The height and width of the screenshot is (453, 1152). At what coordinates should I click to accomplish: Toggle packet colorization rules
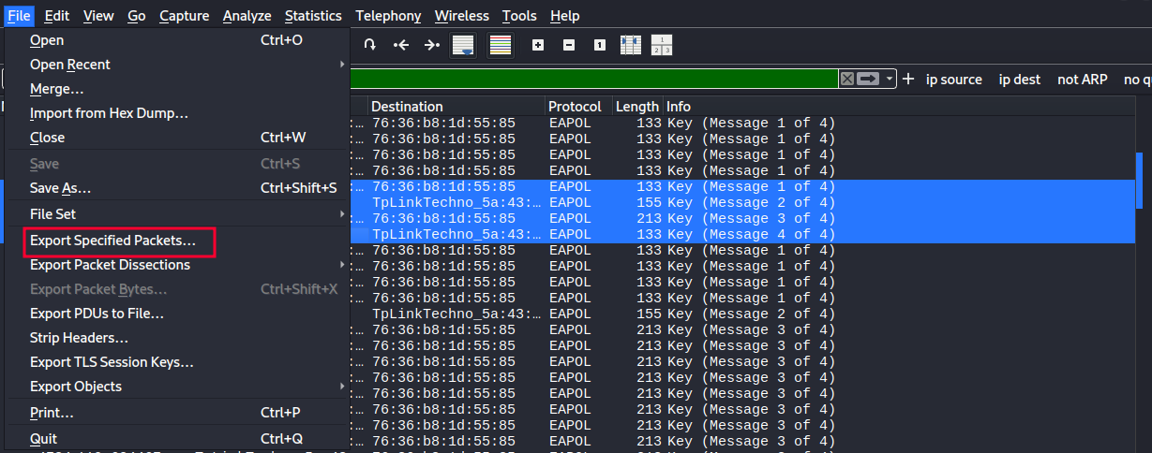point(501,45)
